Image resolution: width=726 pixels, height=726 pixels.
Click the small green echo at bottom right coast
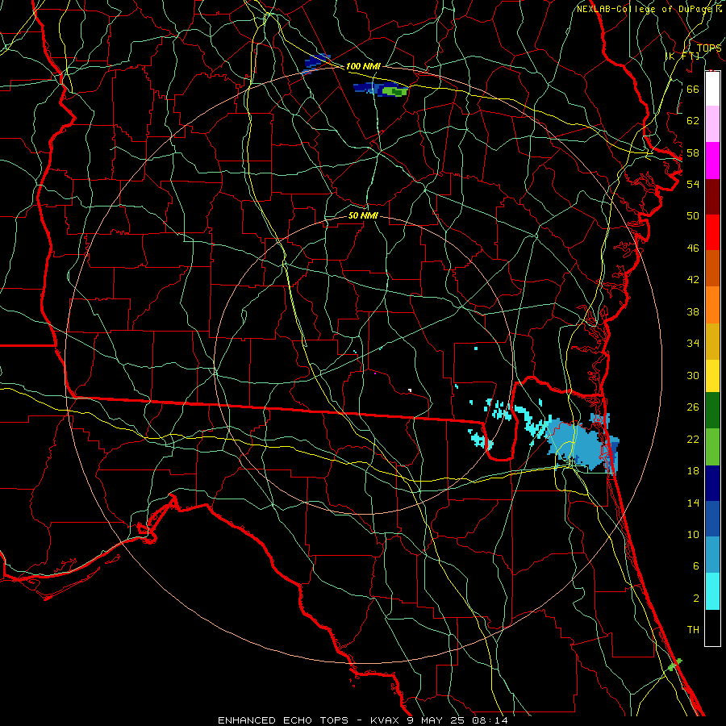674,665
